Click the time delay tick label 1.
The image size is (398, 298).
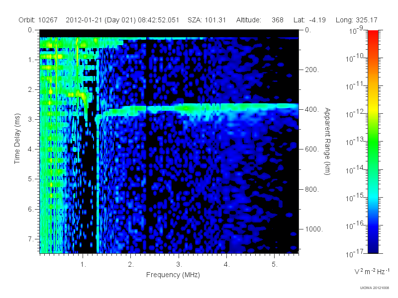point(31,60)
